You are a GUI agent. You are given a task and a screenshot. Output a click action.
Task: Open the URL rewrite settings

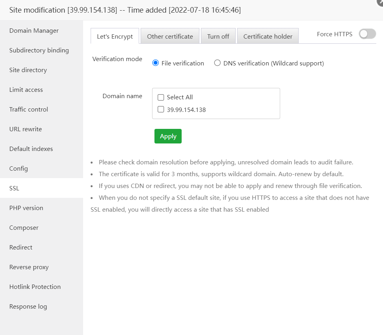click(x=26, y=129)
